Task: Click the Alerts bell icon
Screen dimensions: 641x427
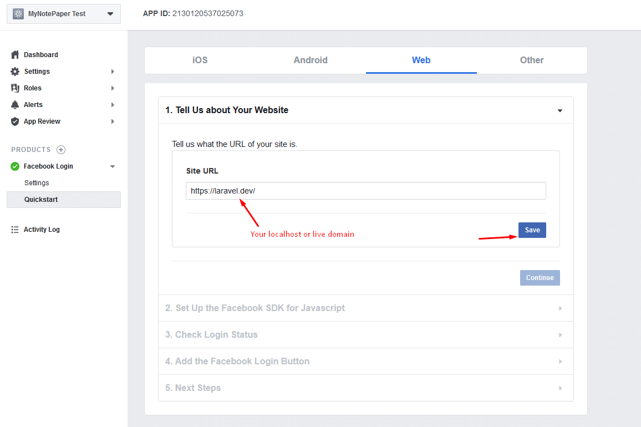Action: pyautogui.click(x=15, y=105)
